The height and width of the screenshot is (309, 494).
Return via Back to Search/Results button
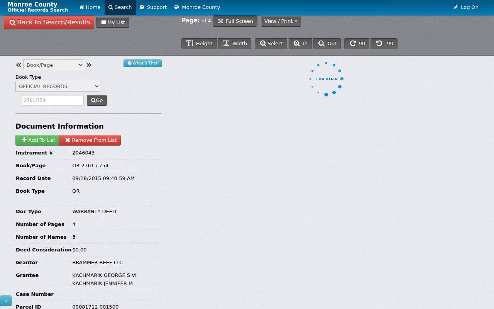49,22
